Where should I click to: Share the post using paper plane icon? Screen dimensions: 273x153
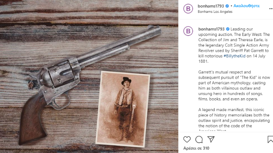(211, 139)
